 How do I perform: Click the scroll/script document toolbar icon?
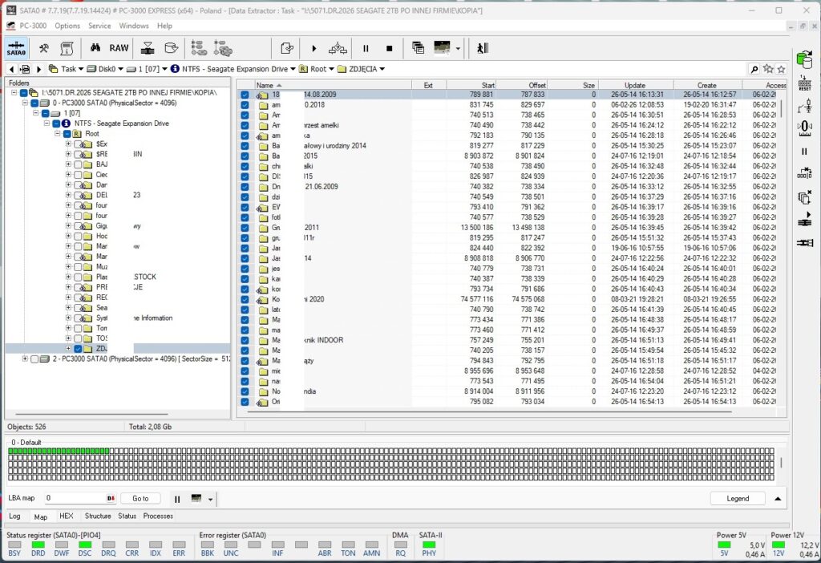(x=67, y=48)
